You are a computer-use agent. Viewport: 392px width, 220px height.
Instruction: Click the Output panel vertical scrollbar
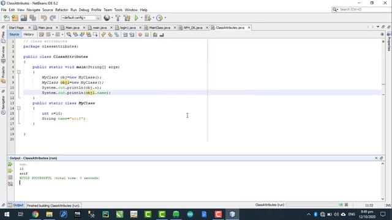pos(383,182)
